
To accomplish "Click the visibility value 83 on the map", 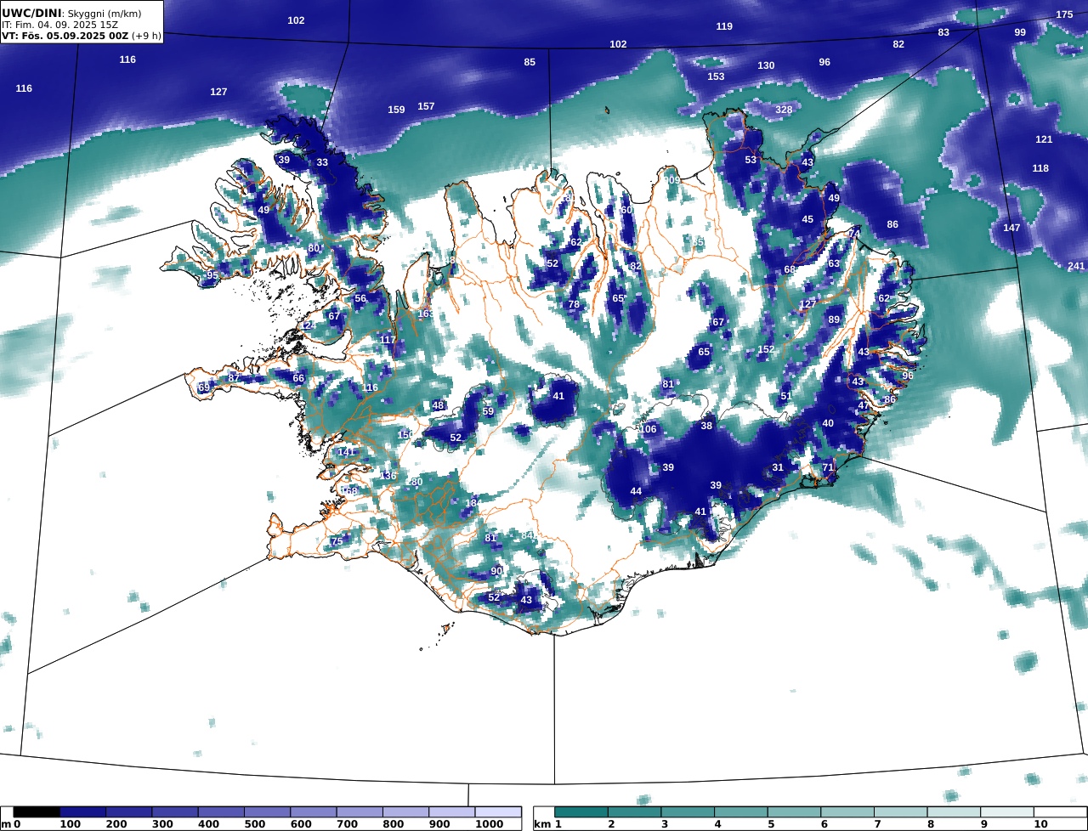I will click(943, 32).
